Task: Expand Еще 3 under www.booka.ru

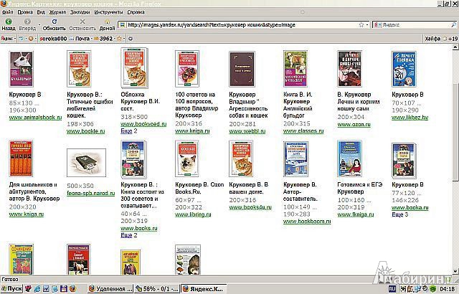Action: [x=400, y=214]
